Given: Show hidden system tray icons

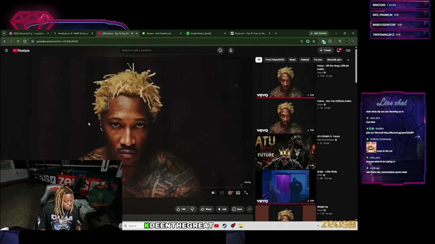Looking at the screenshot, I should click(x=318, y=226).
